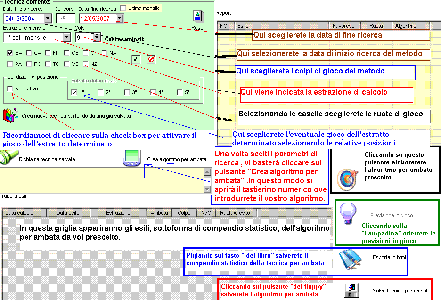Expand 'Data fine ricerca' date dropdown
441x300 pixels.
click(119, 18)
